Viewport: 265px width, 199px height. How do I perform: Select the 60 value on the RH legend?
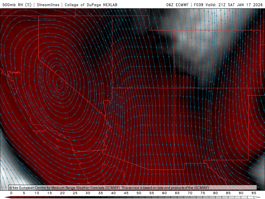(x=164, y=193)
